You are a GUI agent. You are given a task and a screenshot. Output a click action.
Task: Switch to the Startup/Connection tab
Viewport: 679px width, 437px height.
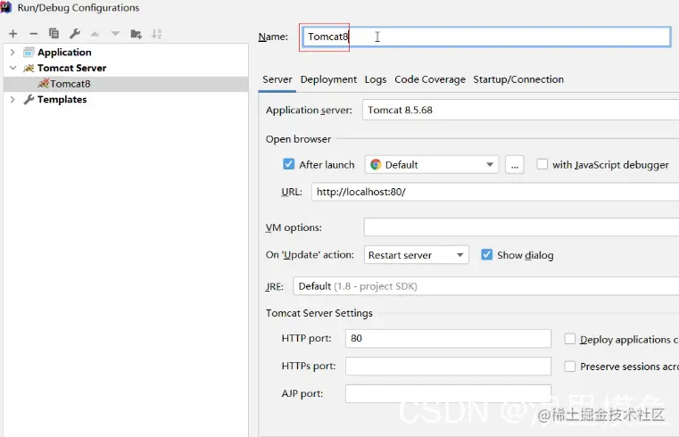click(518, 79)
